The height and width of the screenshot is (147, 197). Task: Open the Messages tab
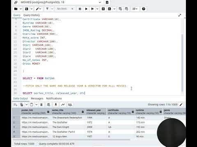(37, 98)
